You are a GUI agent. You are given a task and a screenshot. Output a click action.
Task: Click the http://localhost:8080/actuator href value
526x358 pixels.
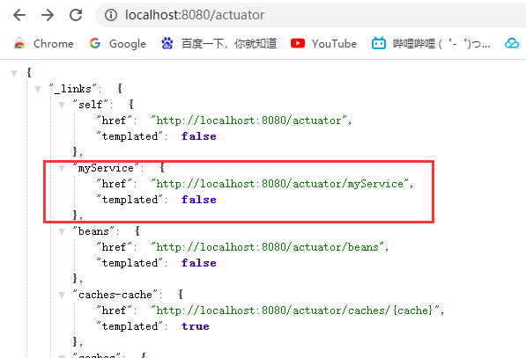pos(248,121)
